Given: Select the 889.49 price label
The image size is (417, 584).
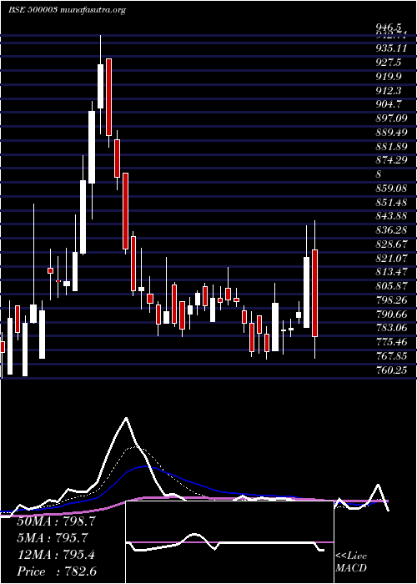Looking at the screenshot, I should pos(390,132).
